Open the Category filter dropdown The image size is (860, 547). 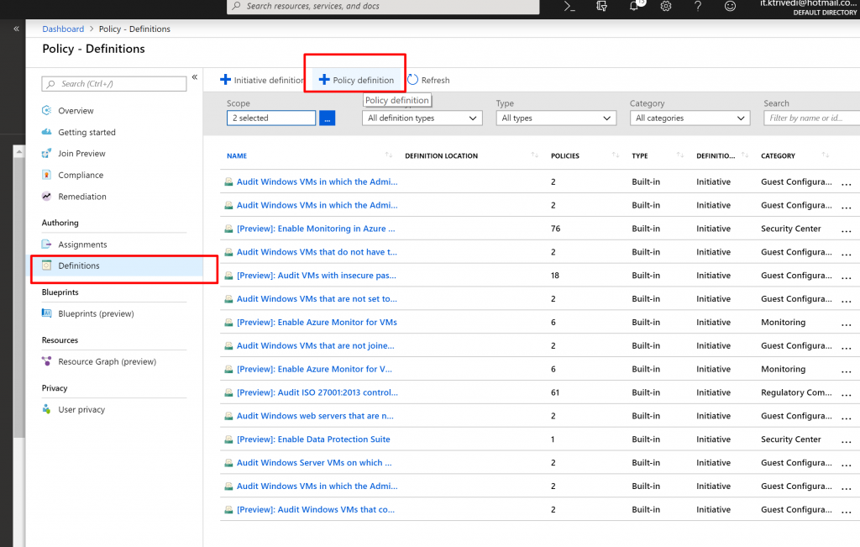(x=690, y=118)
